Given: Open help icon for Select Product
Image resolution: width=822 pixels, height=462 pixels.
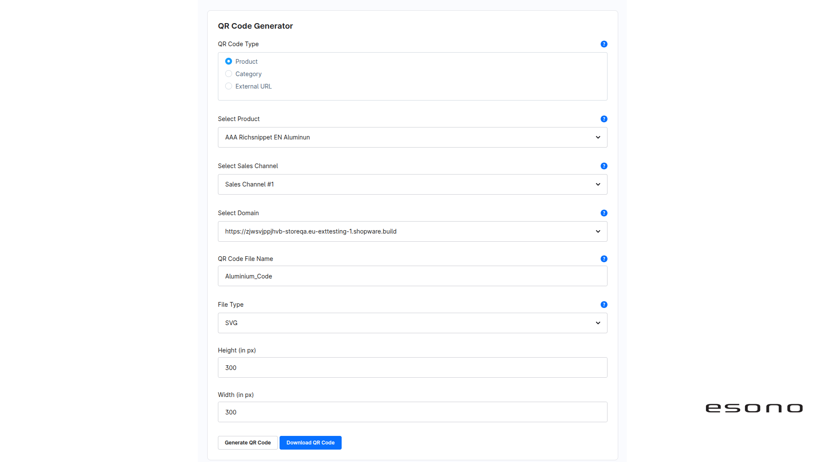Looking at the screenshot, I should [x=604, y=119].
